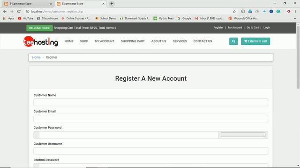
Task: Click the Register link in top bar
Action: click(x=218, y=28)
